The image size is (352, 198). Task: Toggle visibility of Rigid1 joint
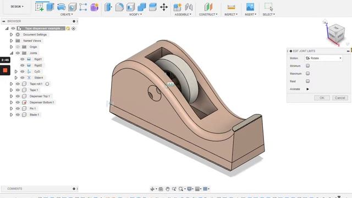pyautogui.click(x=22, y=59)
